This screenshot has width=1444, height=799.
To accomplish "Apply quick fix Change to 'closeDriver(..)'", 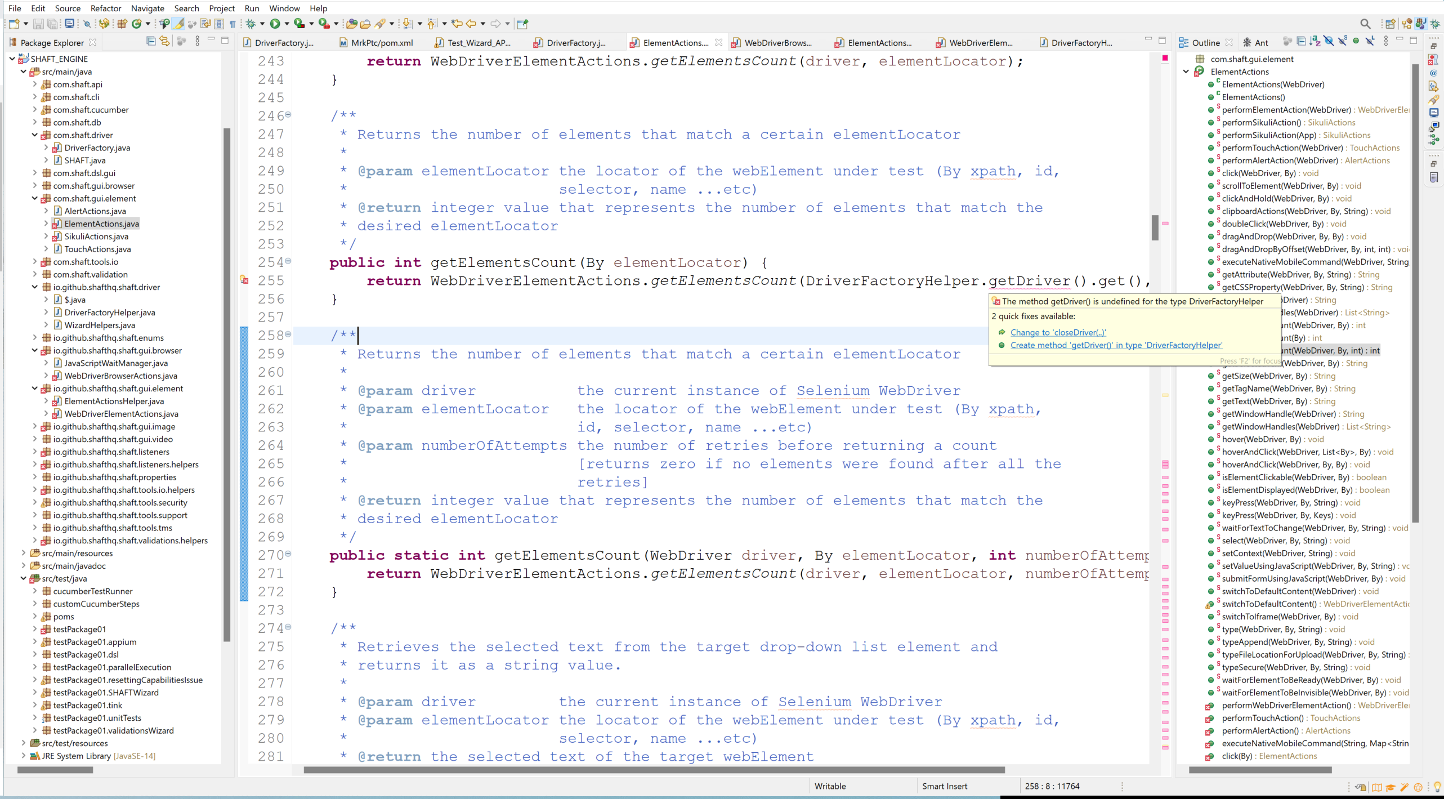I will [x=1057, y=332].
